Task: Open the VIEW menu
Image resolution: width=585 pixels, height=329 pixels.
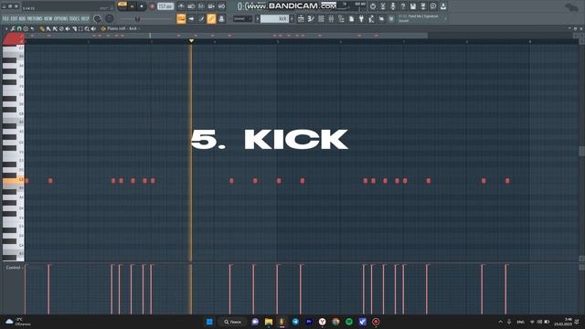Action: pos(48,18)
